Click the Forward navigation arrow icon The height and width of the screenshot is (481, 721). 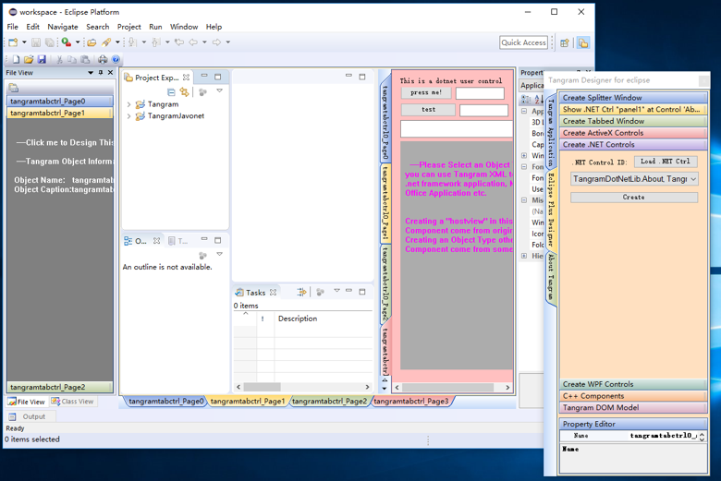coord(216,42)
